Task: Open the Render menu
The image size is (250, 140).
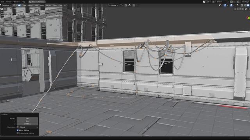Action: (x=9, y=2)
